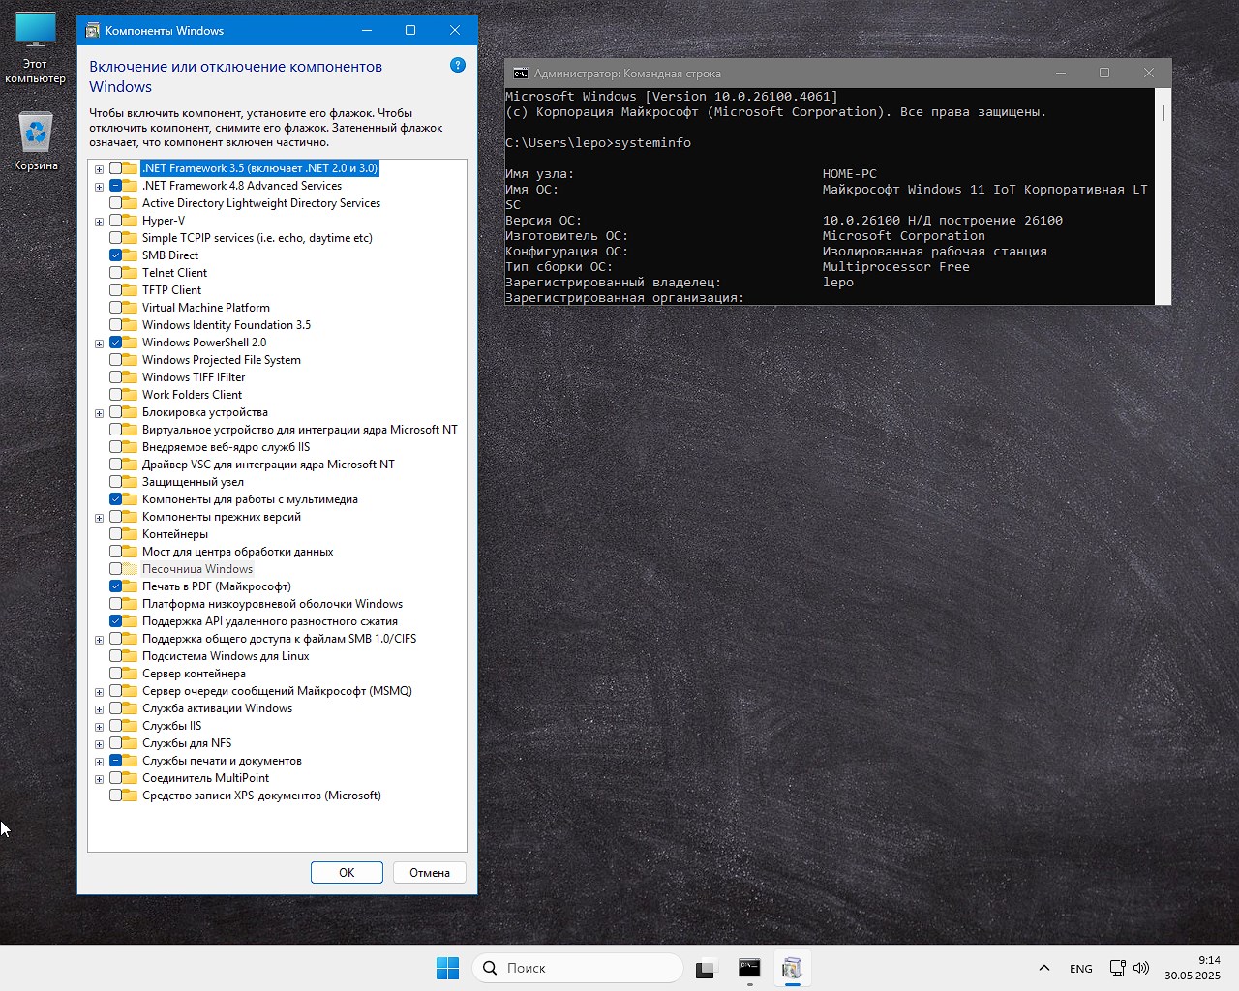Open Task View on the taskbar
Image resolution: width=1239 pixels, height=991 pixels.
(x=706, y=968)
